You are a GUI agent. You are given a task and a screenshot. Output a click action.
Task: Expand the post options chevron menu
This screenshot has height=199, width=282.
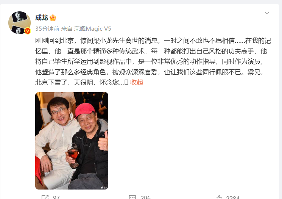[267, 13]
